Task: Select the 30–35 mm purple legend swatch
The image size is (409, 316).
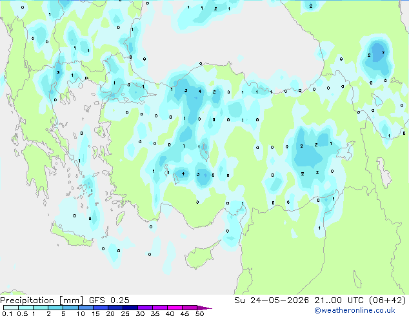Action: tap(145, 308)
